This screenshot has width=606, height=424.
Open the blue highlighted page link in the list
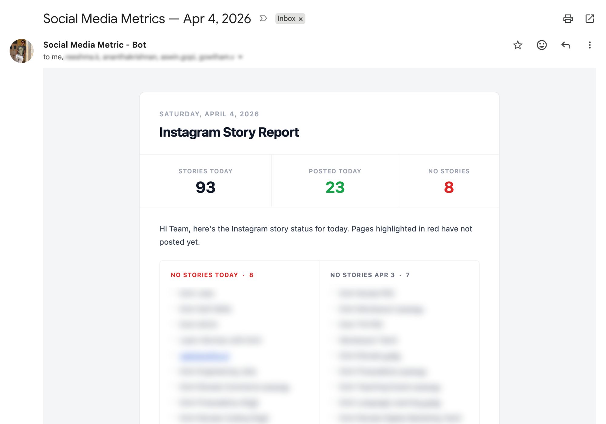pos(205,356)
